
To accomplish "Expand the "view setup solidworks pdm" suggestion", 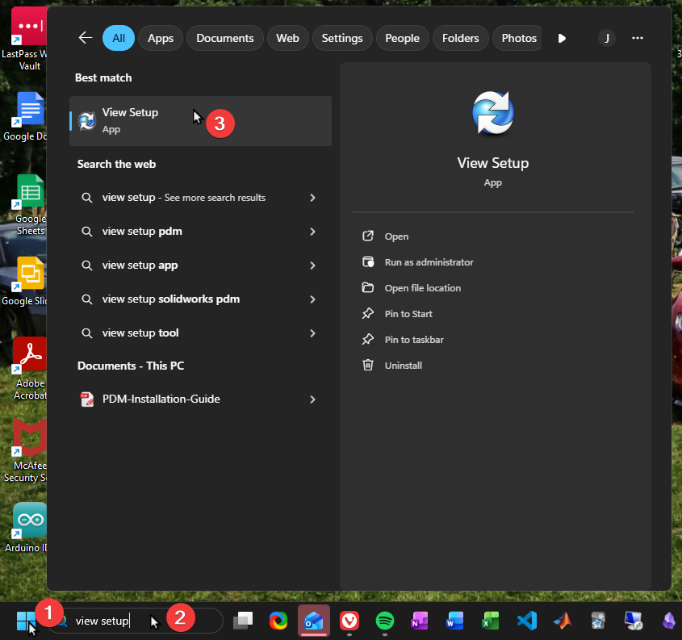I will 312,299.
